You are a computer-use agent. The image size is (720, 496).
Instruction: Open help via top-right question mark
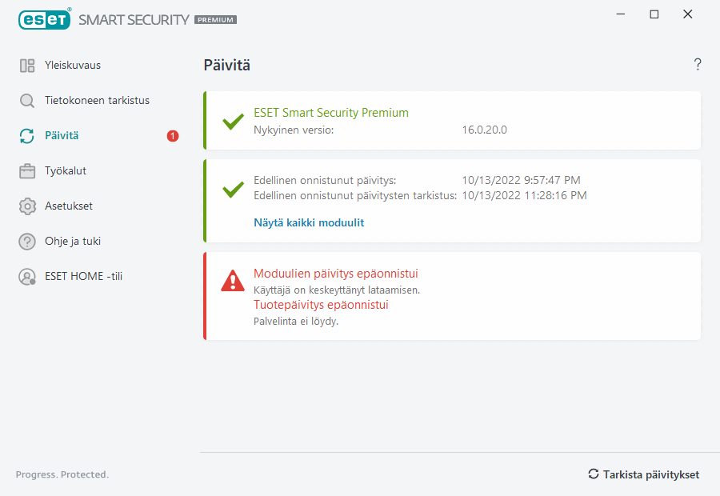(698, 65)
